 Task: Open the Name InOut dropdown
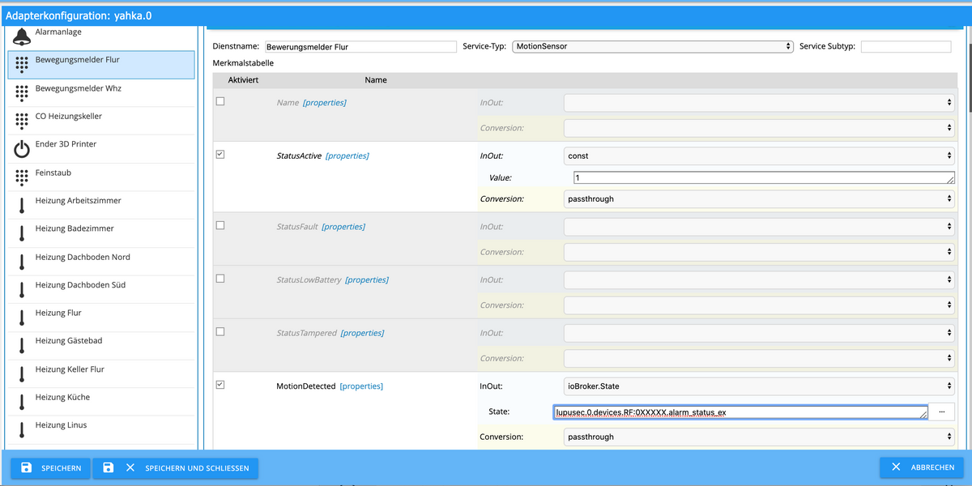pos(759,103)
